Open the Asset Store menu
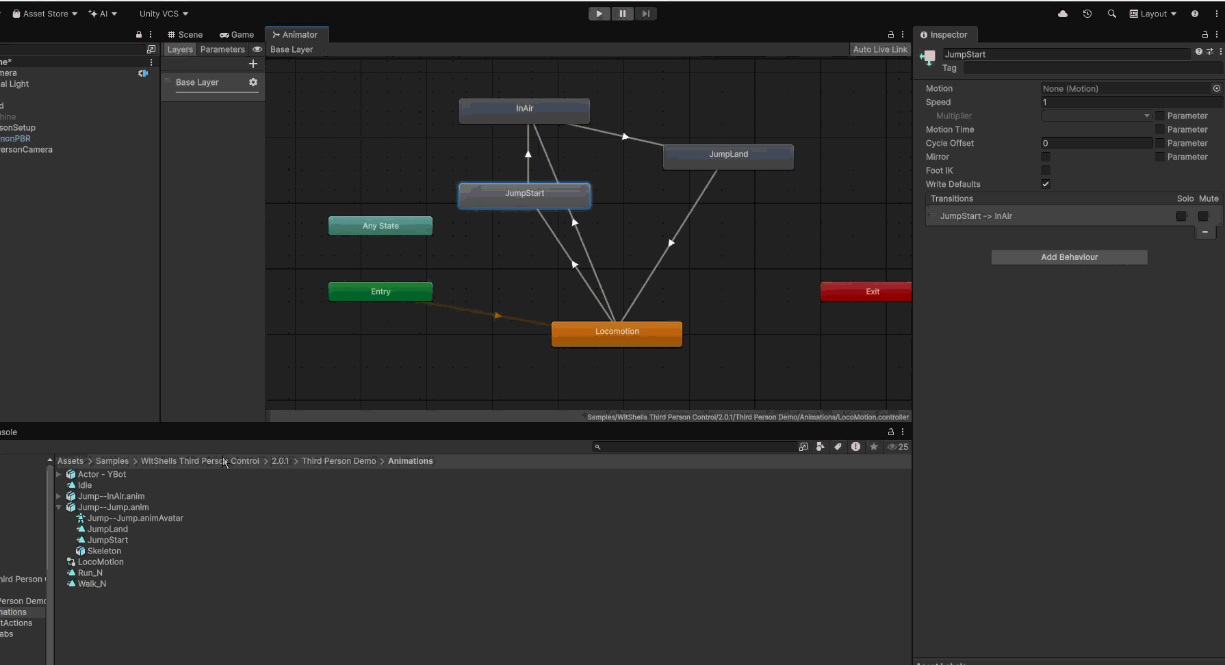Image resolution: width=1225 pixels, height=665 pixels. 45,14
